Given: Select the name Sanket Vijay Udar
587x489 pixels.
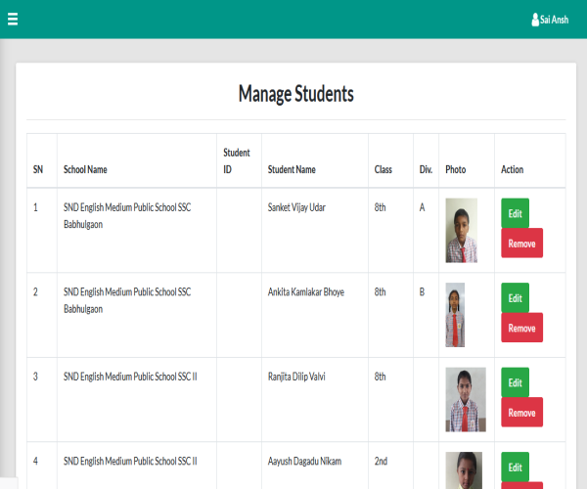Looking at the screenshot, I should 296,207.
